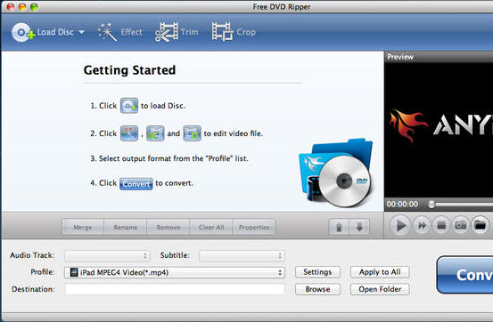
Task: Click the DVD folder illustration
Action: point(336,173)
